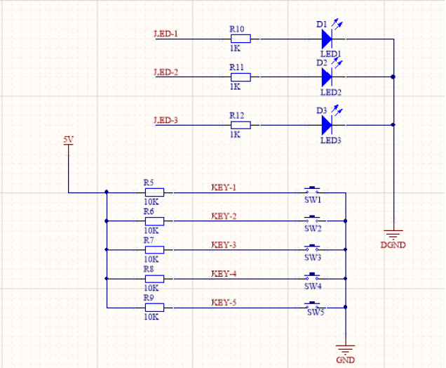Select resistor R10 symbol
This screenshot has height=368, width=446.
tap(241, 39)
